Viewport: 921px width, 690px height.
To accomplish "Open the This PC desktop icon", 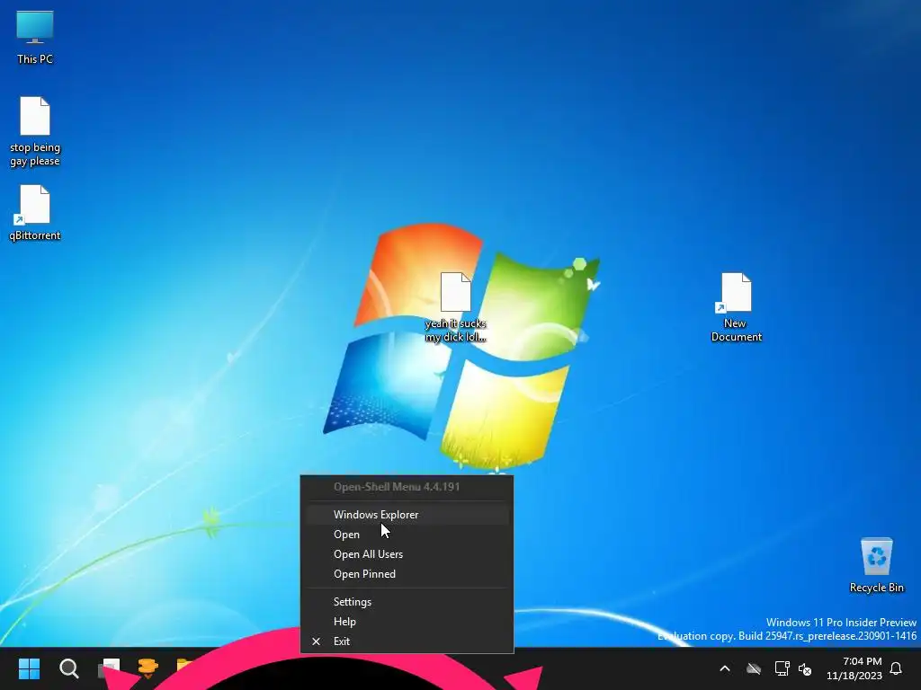I will click(x=35, y=37).
